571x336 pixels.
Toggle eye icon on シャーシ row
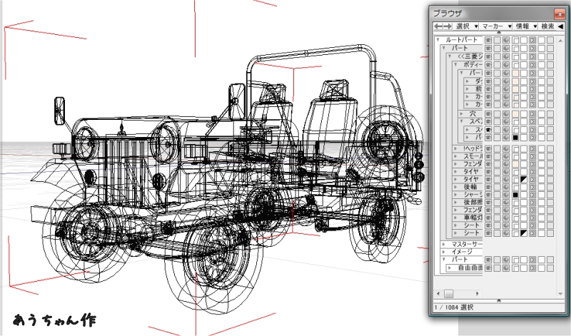tap(488, 195)
